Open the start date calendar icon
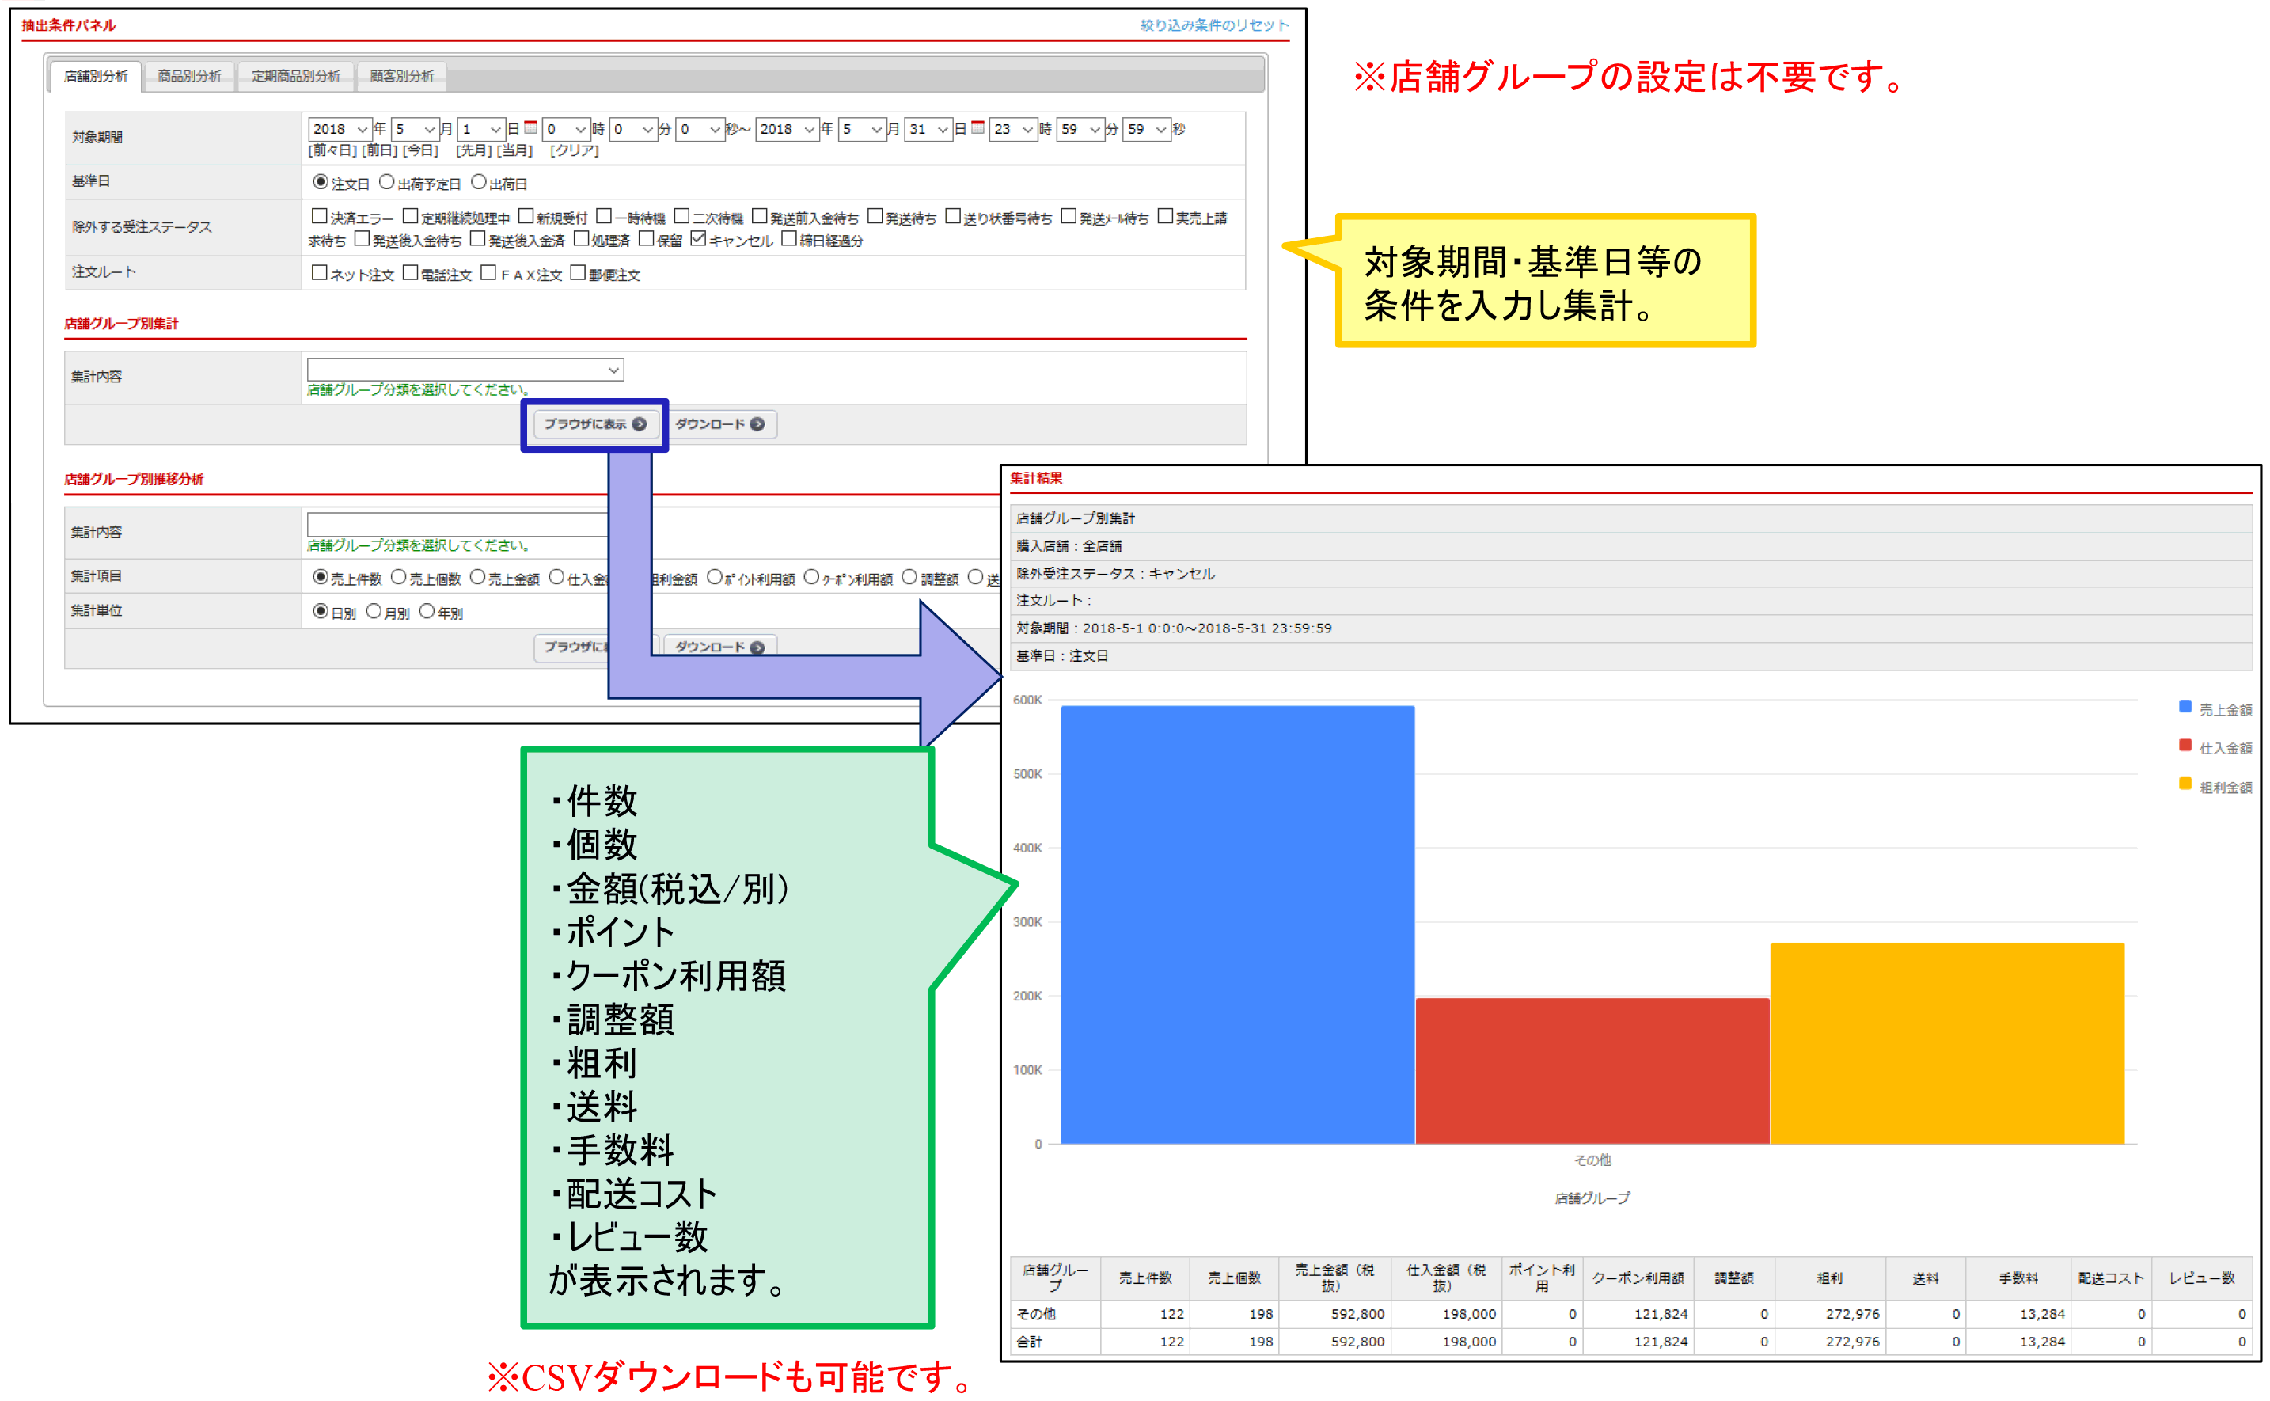This screenshot has width=2270, height=1401. [530, 128]
